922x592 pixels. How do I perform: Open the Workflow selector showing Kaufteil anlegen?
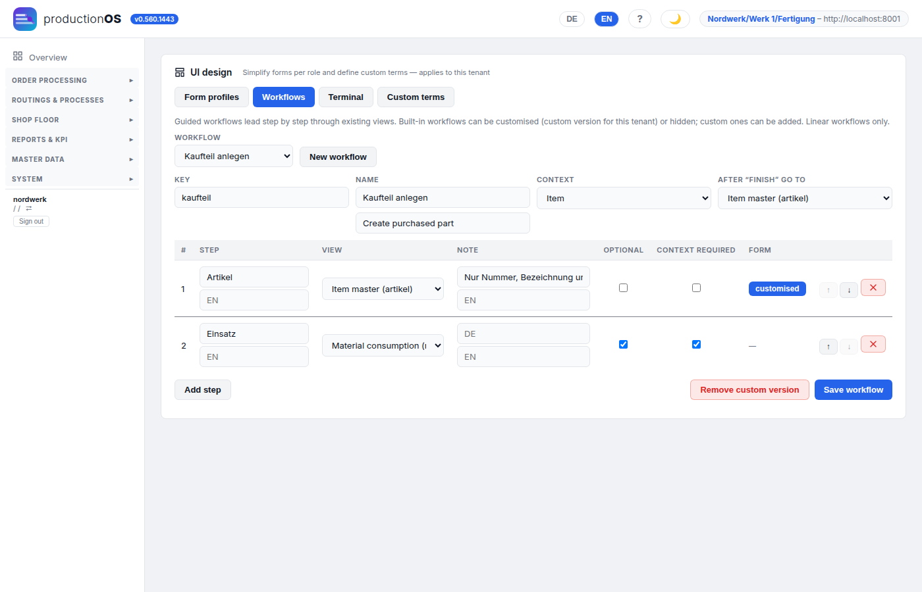(x=234, y=156)
